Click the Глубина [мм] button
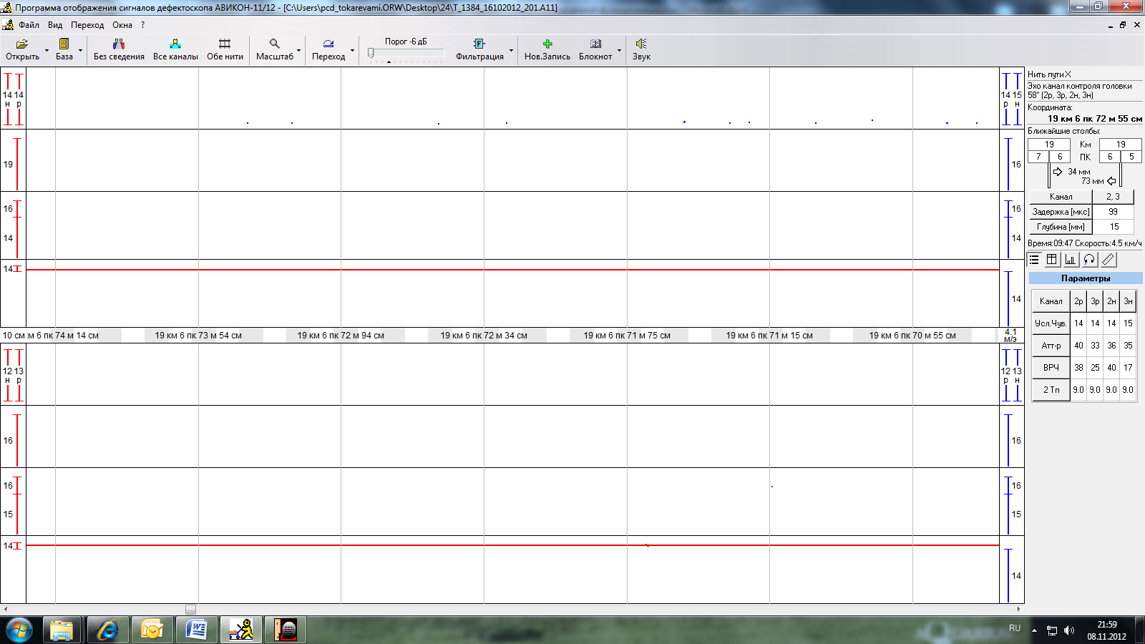Viewport: 1145px width, 644px height. coord(1061,227)
